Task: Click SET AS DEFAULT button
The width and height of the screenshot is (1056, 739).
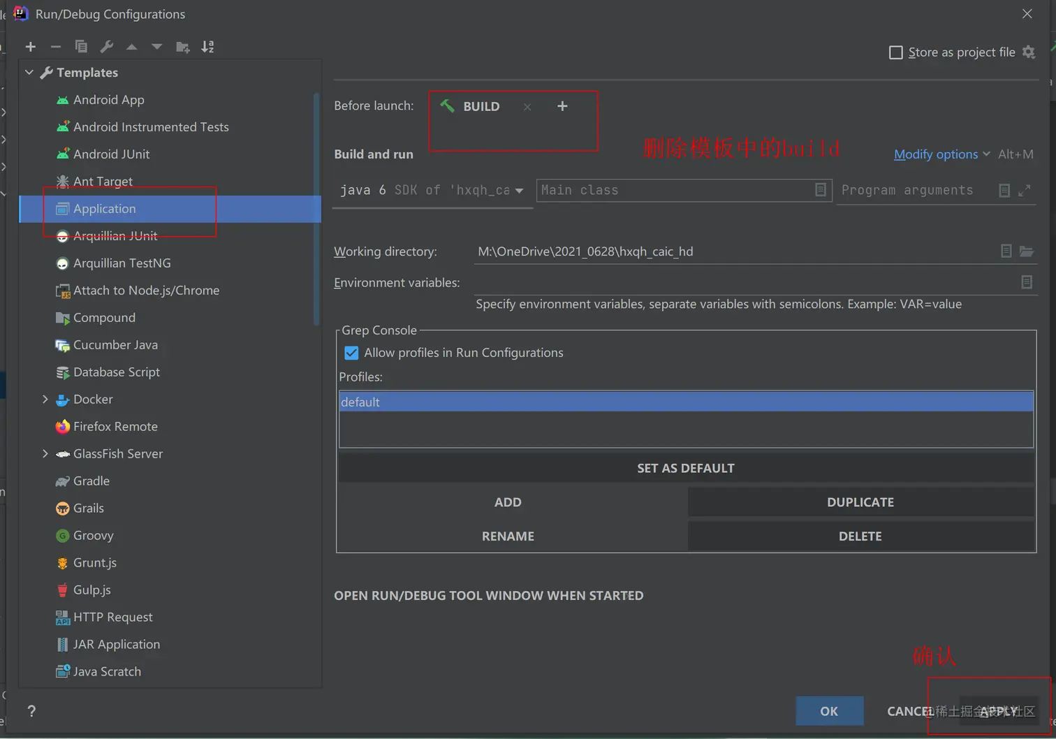Action: pos(686,468)
